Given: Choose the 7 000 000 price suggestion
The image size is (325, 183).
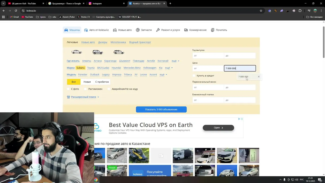Looking at the screenshot, I should click(x=243, y=77).
